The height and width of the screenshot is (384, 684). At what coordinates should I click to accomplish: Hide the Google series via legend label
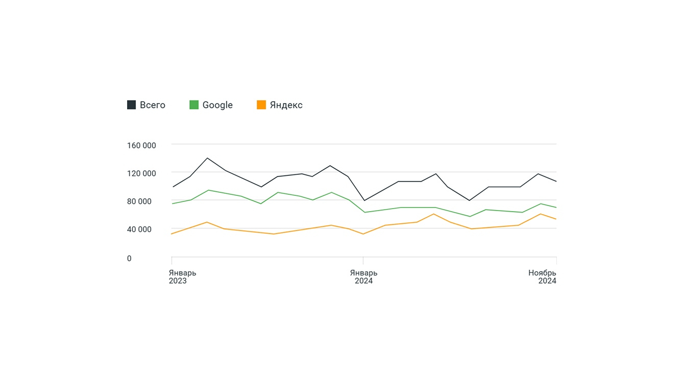217,105
